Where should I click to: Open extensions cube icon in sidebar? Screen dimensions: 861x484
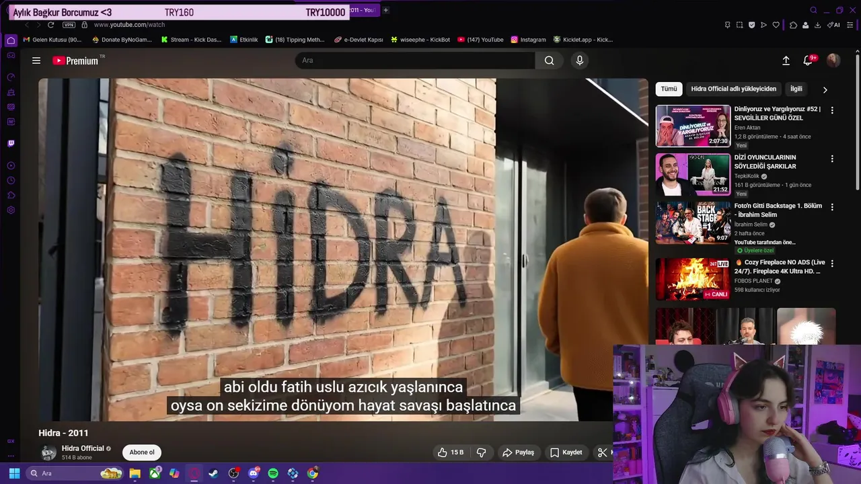(11, 196)
